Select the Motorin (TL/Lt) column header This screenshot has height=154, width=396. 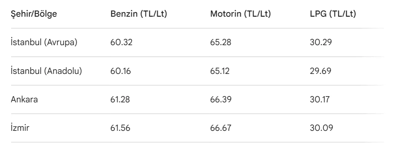tap(240, 14)
